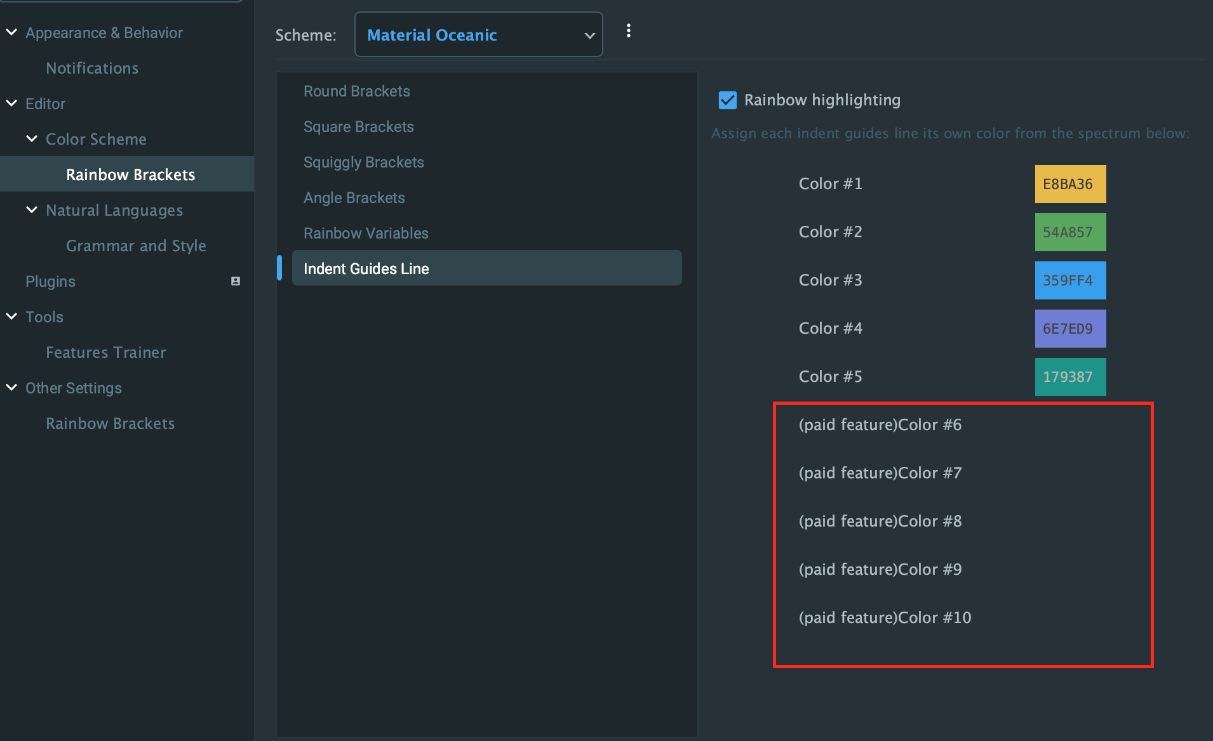Collapse the Editor section chevron
Viewport: 1213px width, 741px height.
click(x=10, y=103)
